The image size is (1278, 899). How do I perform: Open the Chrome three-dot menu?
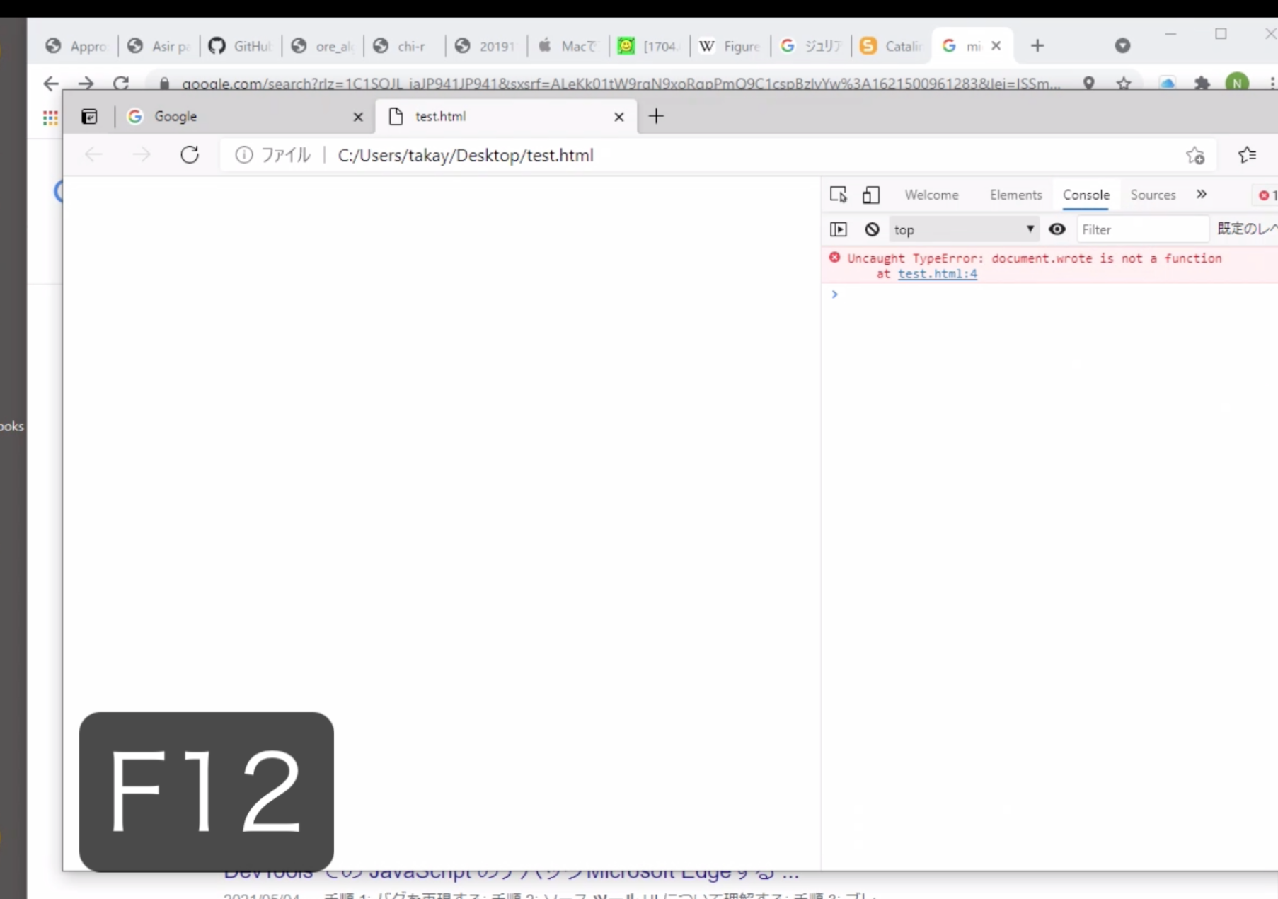(1272, 84)
